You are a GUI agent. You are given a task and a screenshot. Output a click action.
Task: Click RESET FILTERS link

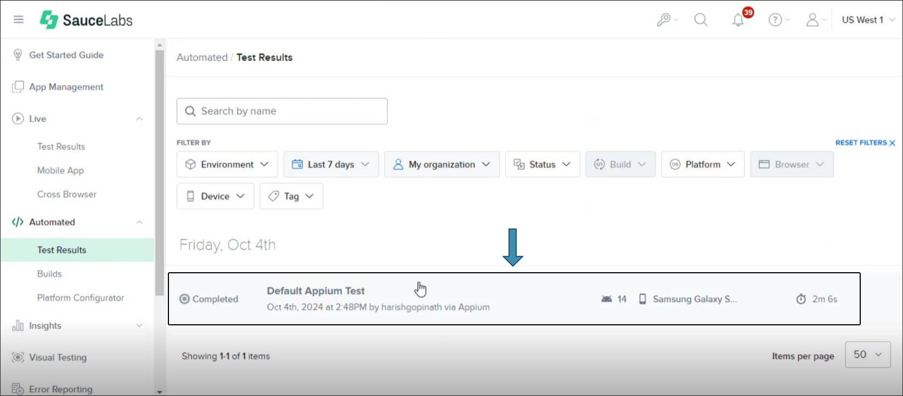(865, 142)
